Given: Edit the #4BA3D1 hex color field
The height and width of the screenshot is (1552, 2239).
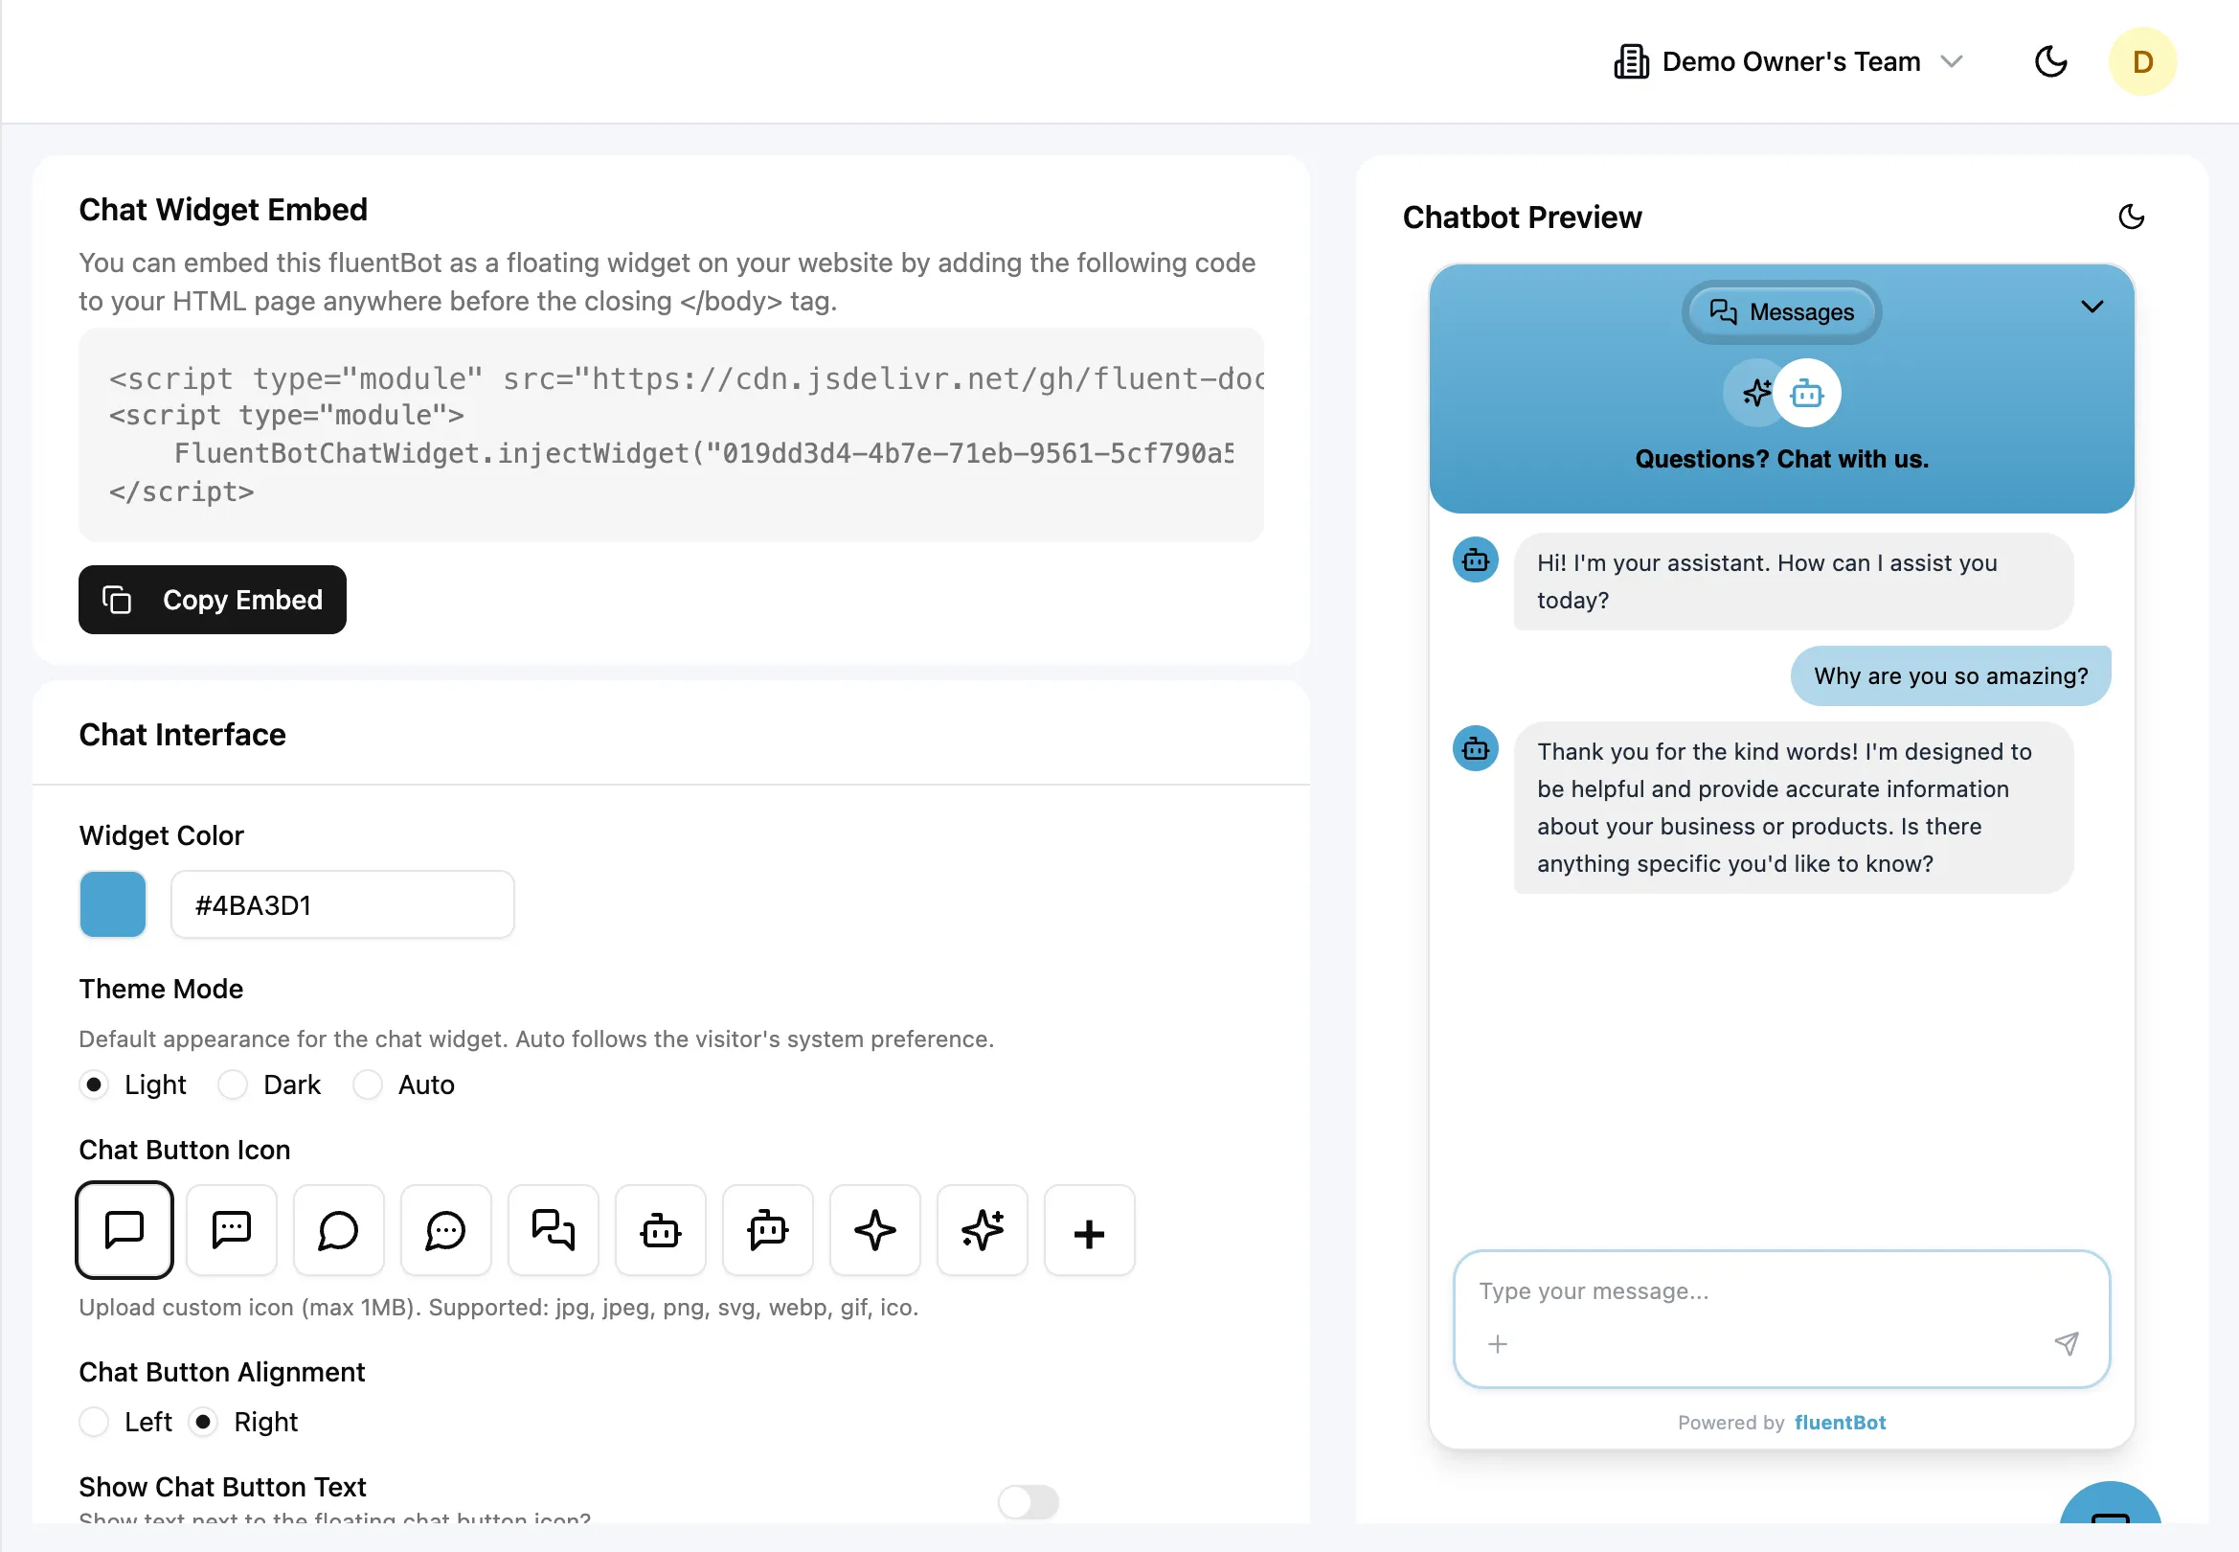Looking at the screenshot, I should tap(342, 904).
